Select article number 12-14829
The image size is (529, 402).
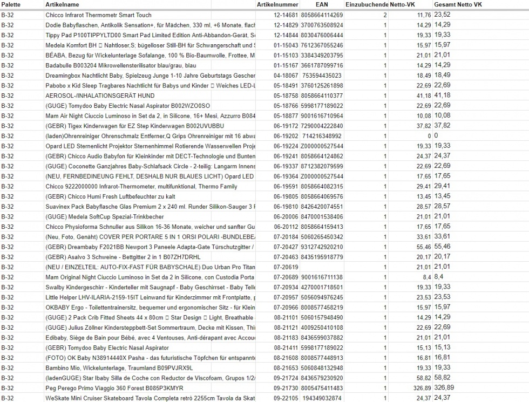[286, 25]
